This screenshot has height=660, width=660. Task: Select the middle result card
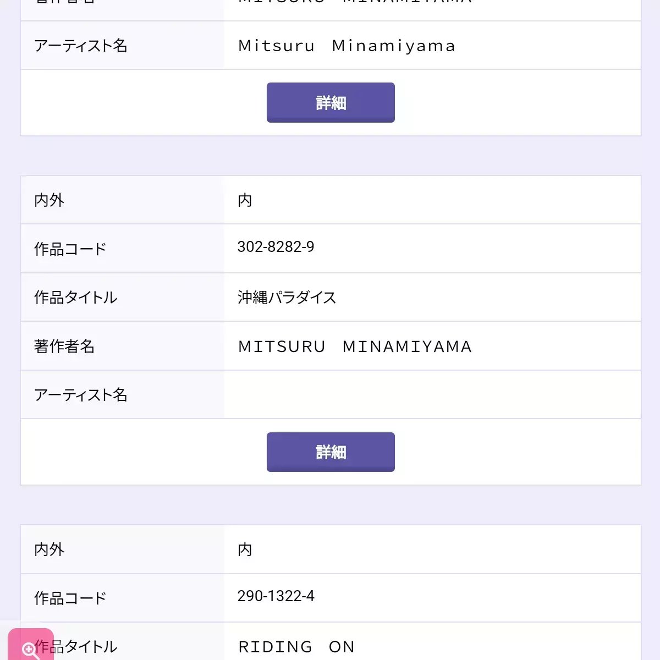pos(330,330)
